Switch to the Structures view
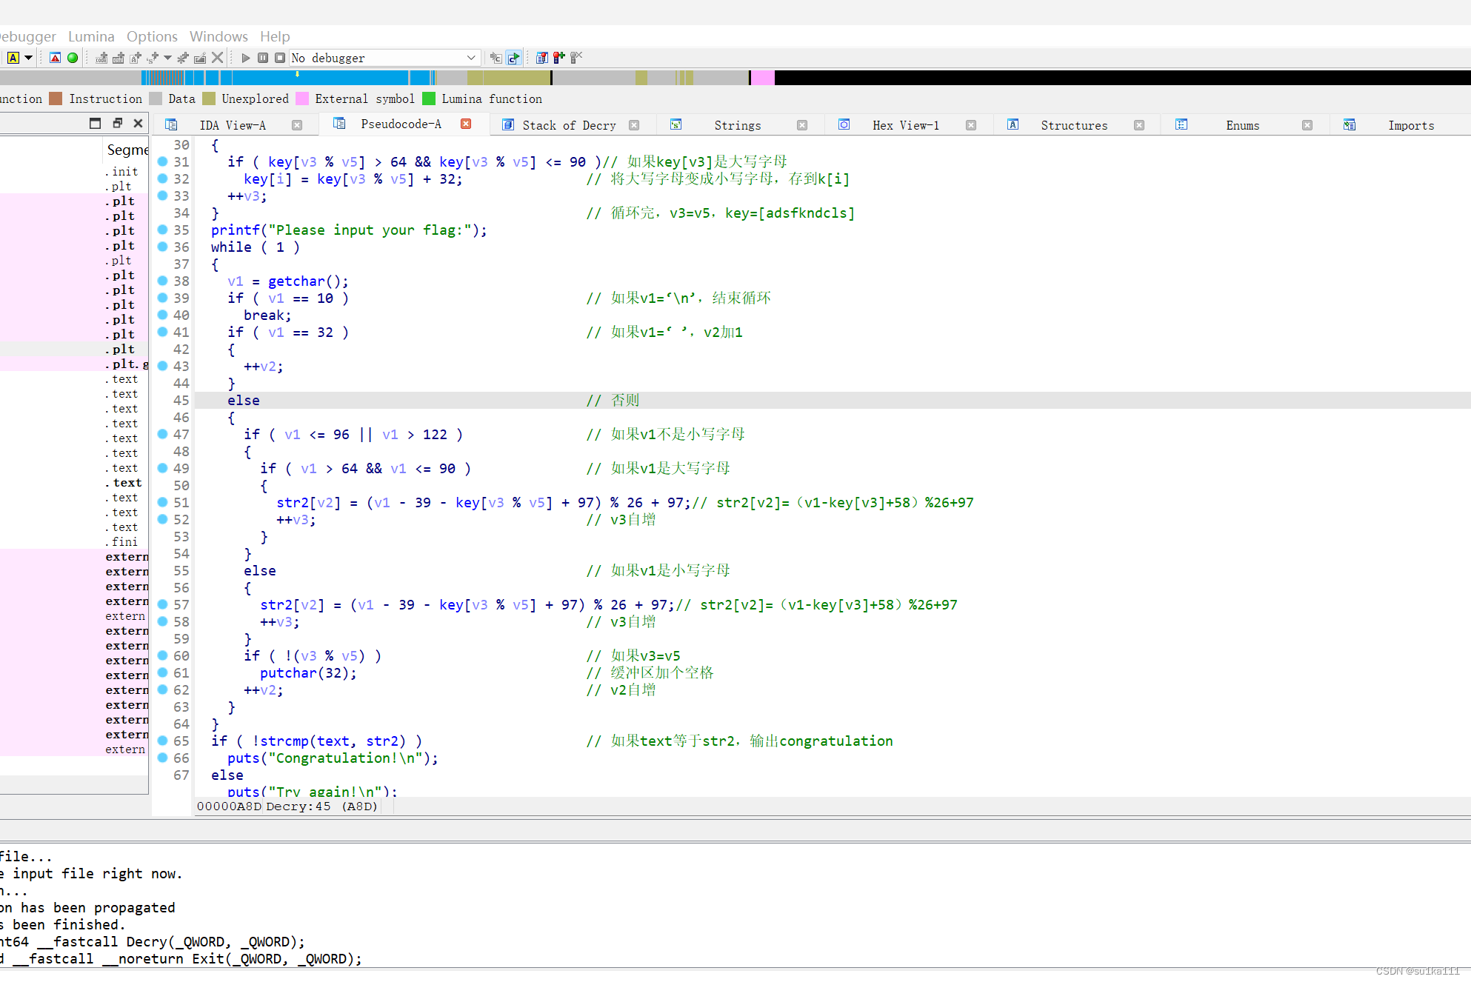The image size is (1471, 982). coord(1073,124)
